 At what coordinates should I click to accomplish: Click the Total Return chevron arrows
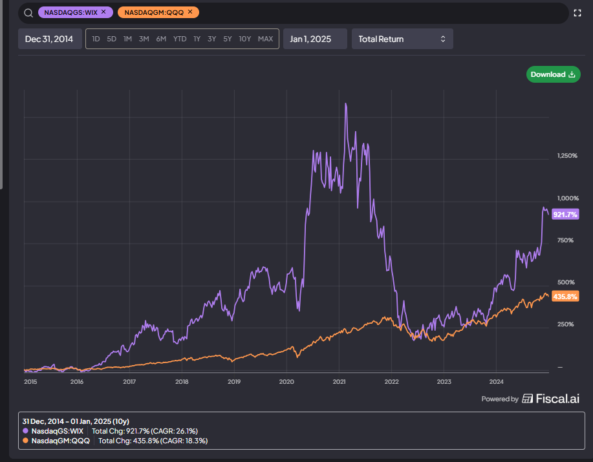(x=443, y=39)
